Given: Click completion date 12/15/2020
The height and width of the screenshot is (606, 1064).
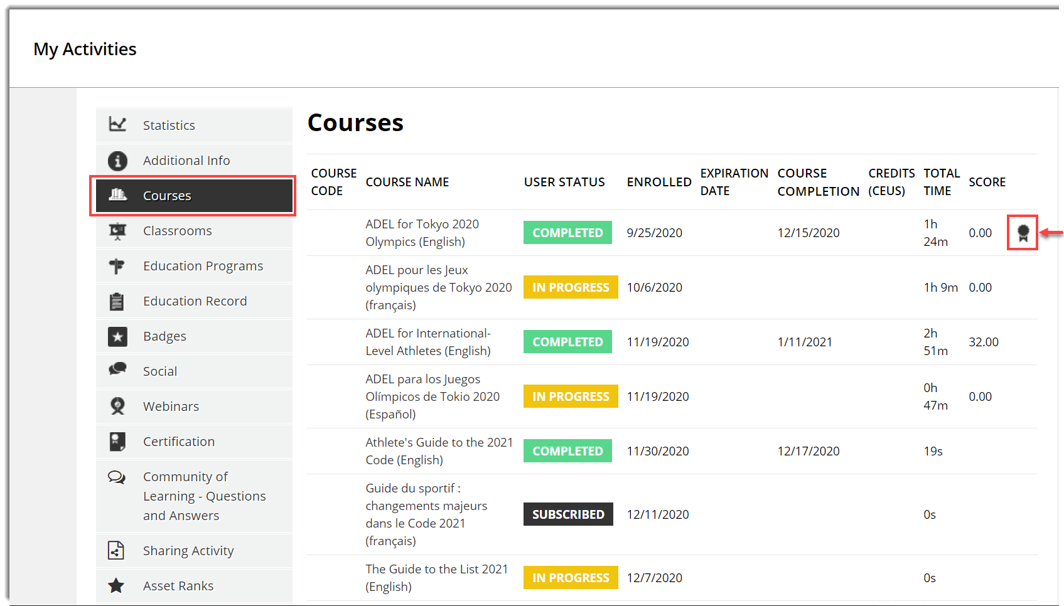Looking at the screenshot, I should click(x=809, y=233).
